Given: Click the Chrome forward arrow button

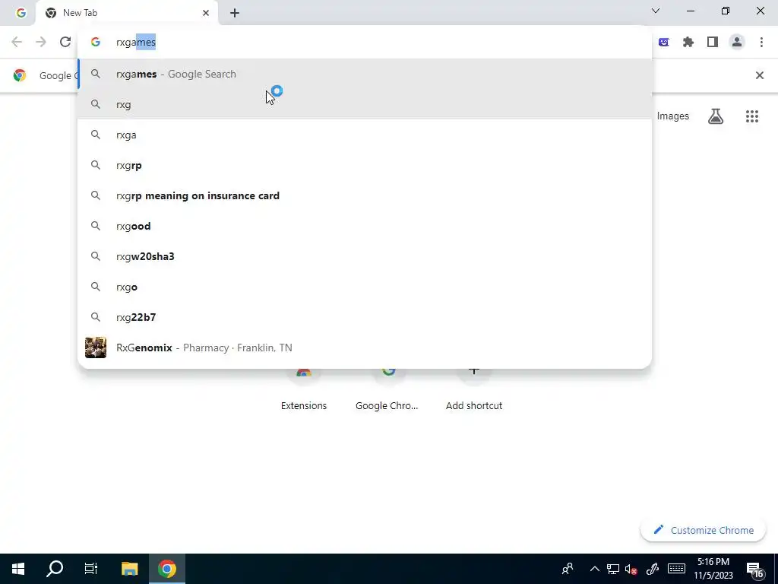Looking at the screenshot, I should click(x=41, y=43).
